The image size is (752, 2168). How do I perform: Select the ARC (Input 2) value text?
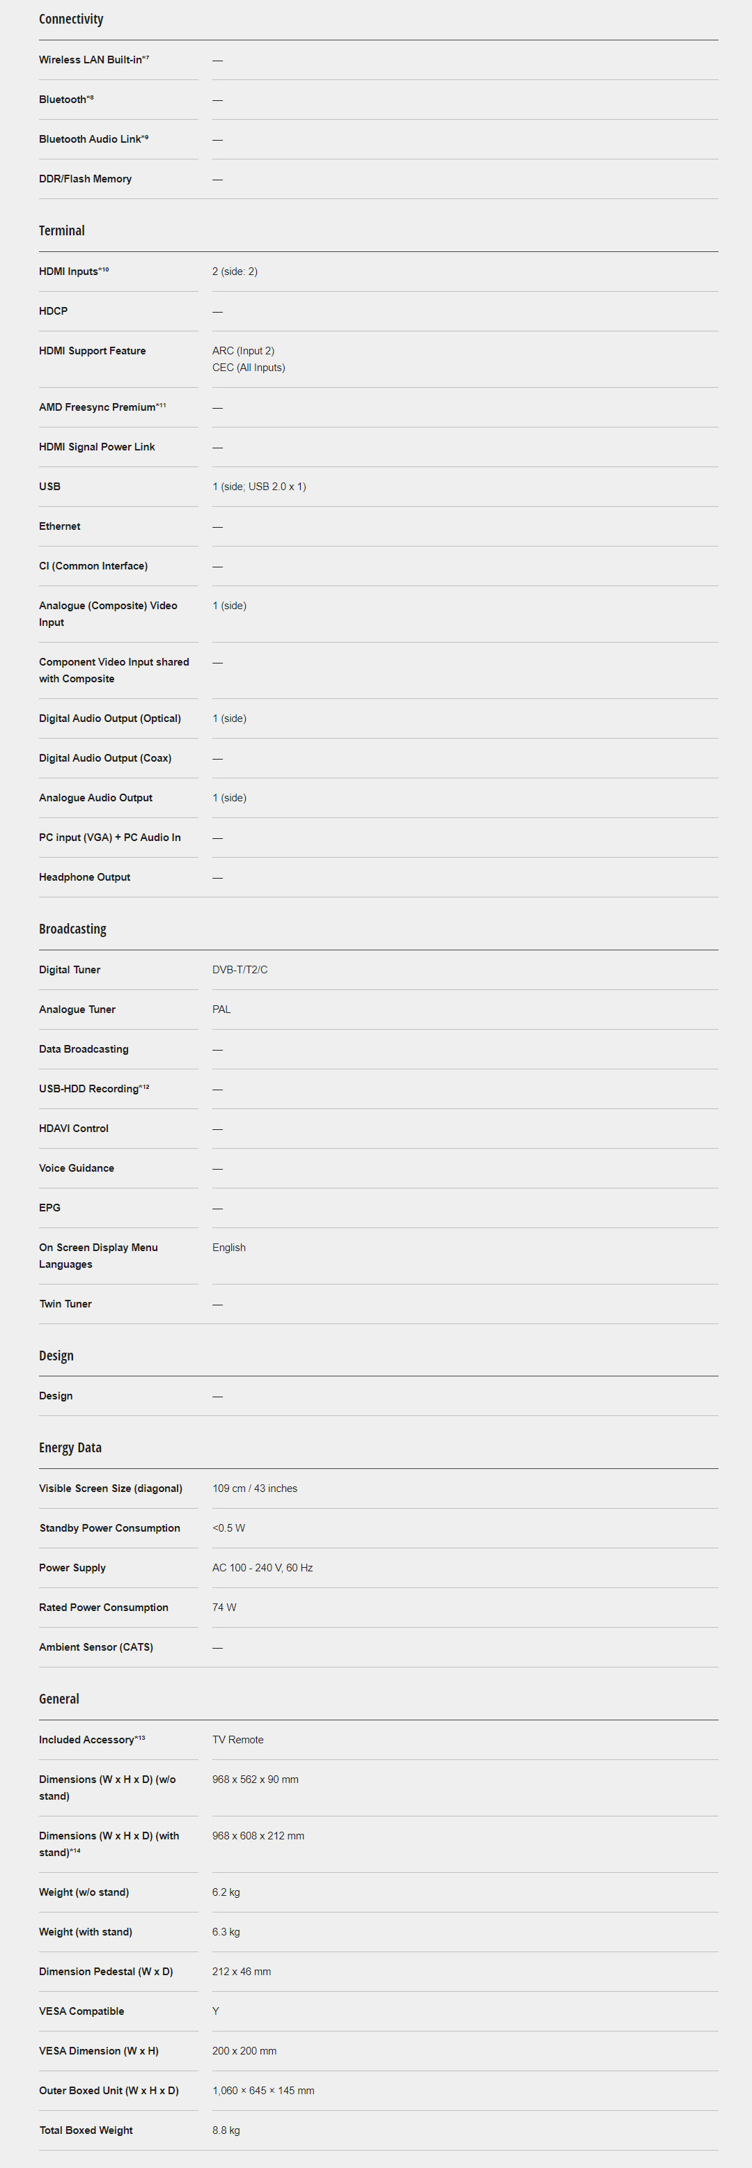click(x=242, y=351)
